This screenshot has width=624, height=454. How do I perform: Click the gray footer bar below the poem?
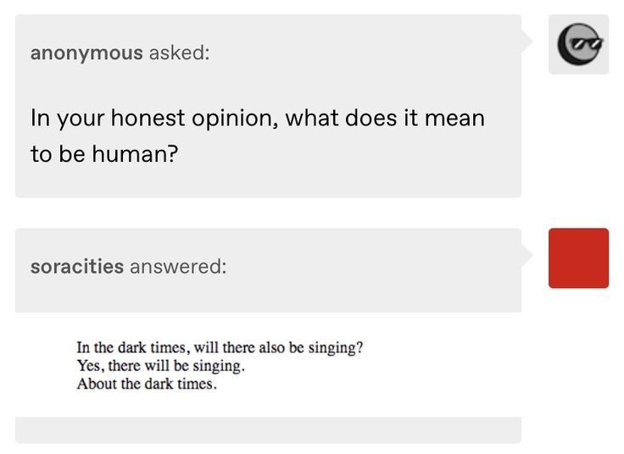[x=268, y=429]
